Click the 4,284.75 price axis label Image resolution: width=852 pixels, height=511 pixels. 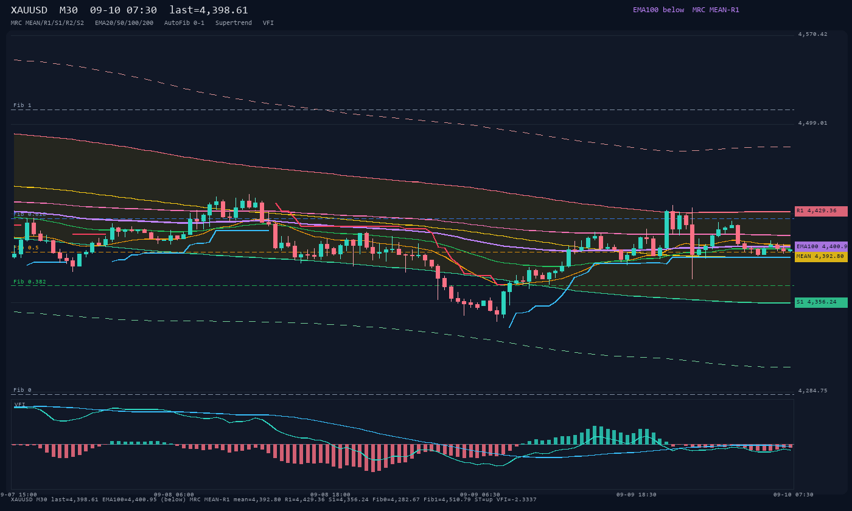click(x=813, y=391)
